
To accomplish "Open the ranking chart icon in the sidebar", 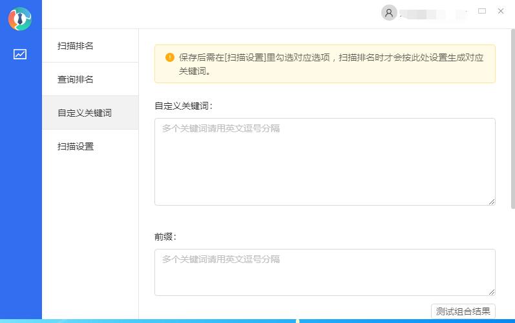I will [20, 54].
